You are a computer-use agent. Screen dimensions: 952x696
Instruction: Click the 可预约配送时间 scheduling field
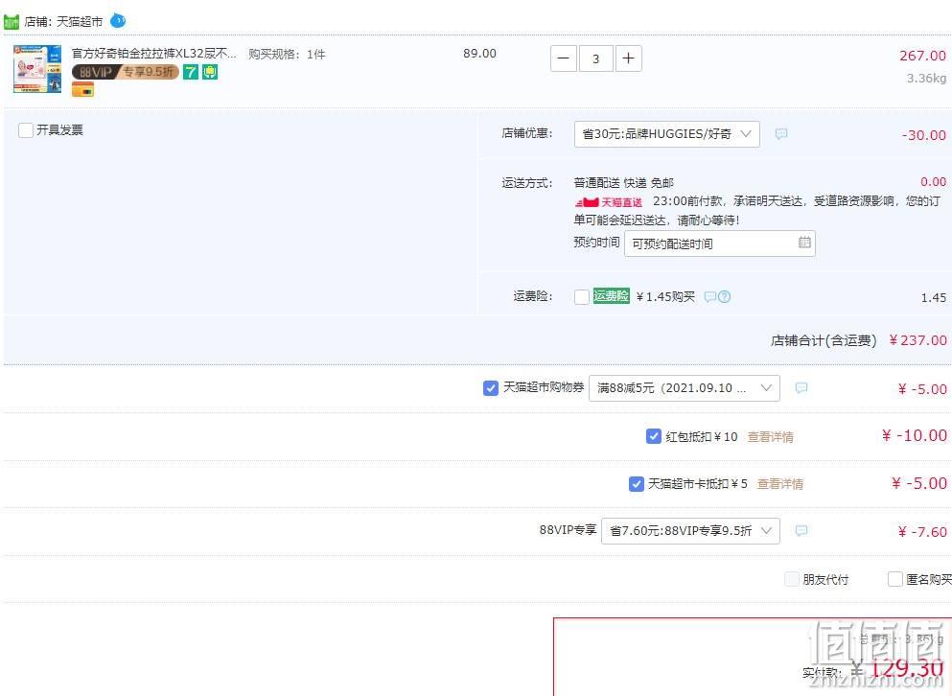point(719,244)
